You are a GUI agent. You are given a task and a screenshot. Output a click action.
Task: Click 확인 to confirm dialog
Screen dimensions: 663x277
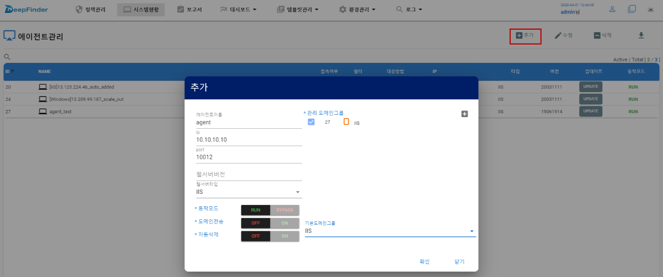tap(424, 262)
